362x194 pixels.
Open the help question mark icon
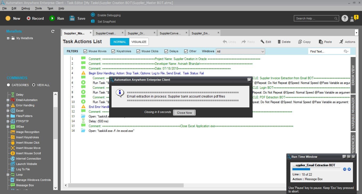pyautogui.click(x=345, y=18)
